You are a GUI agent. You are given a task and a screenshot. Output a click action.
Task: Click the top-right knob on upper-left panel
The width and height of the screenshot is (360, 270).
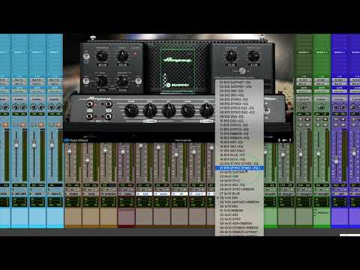(123, 55)
